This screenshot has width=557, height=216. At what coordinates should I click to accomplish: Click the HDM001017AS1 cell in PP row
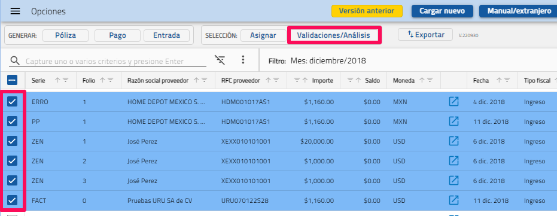245,121
